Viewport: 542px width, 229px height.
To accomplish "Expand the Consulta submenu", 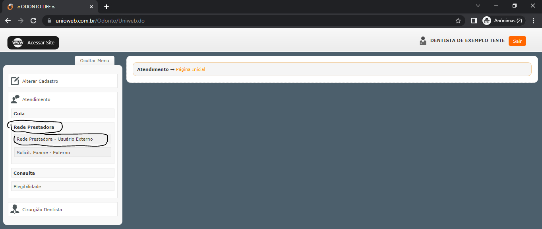I will pos(63,173).
